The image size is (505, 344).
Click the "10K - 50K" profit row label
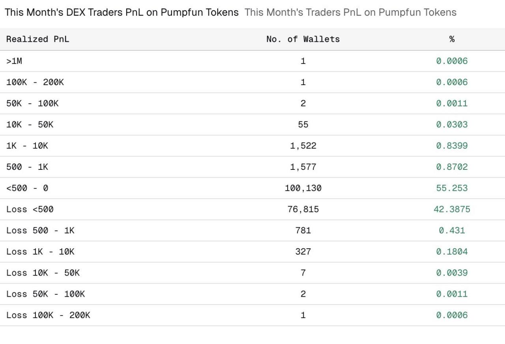[x=30, y=125]
